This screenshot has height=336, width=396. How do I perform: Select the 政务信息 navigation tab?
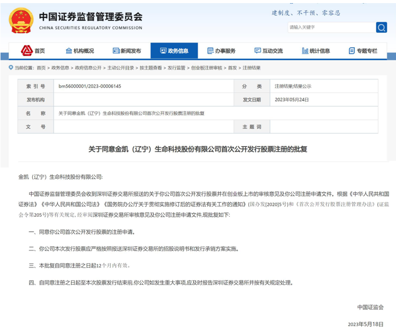(x=174, y=51)
